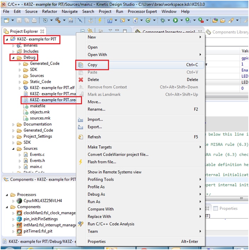The height and width of the screenshot is (250, 249).
Task: Select K43Z- example for PIT.elf file
Action: pyautogui.click(x=52, y=88)
